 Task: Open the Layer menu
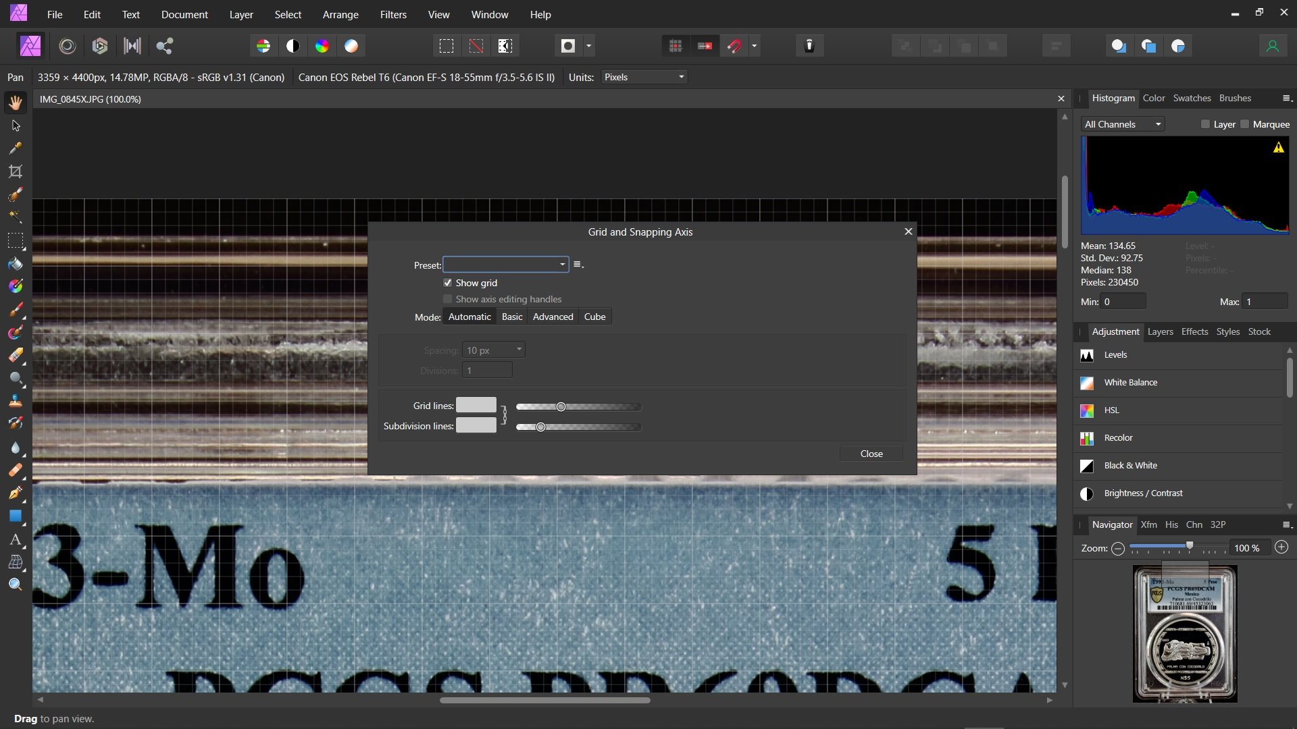pyautogui.click(x=241, y=14)
